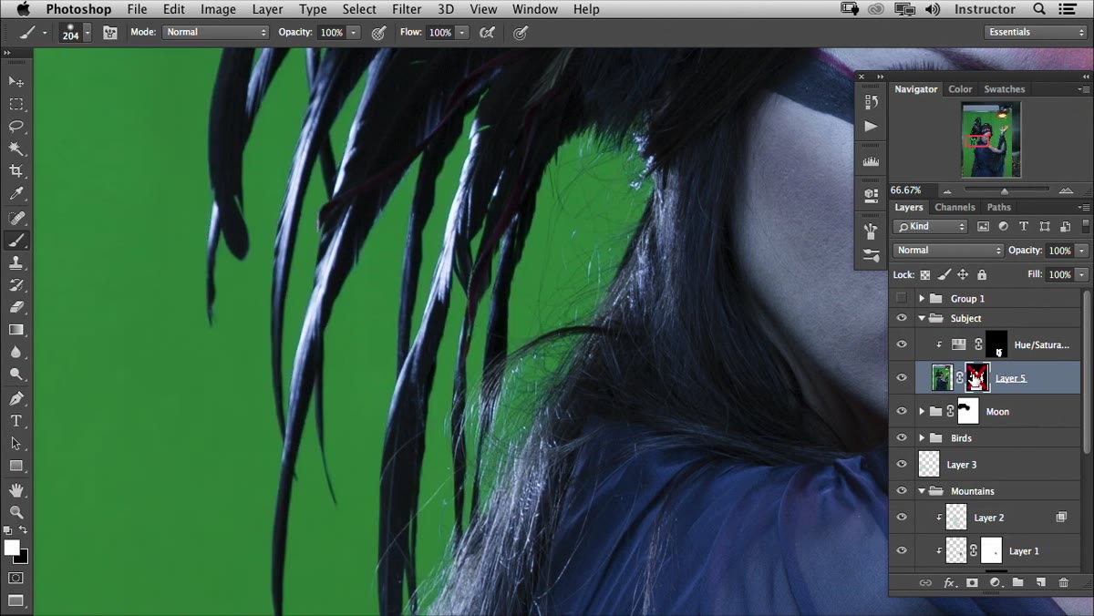Screen dimensions: 1094x616
Task: Switch to the Color tab
Action: click(960, 89)
